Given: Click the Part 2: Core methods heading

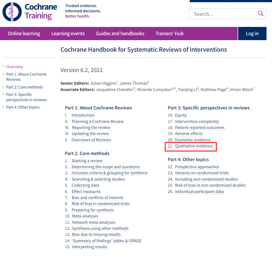Looking at the screenshot, I should click(87, 153).
